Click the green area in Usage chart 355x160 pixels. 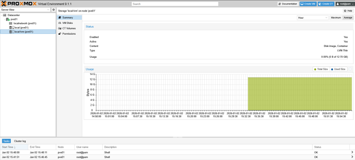tap(300, 94)
